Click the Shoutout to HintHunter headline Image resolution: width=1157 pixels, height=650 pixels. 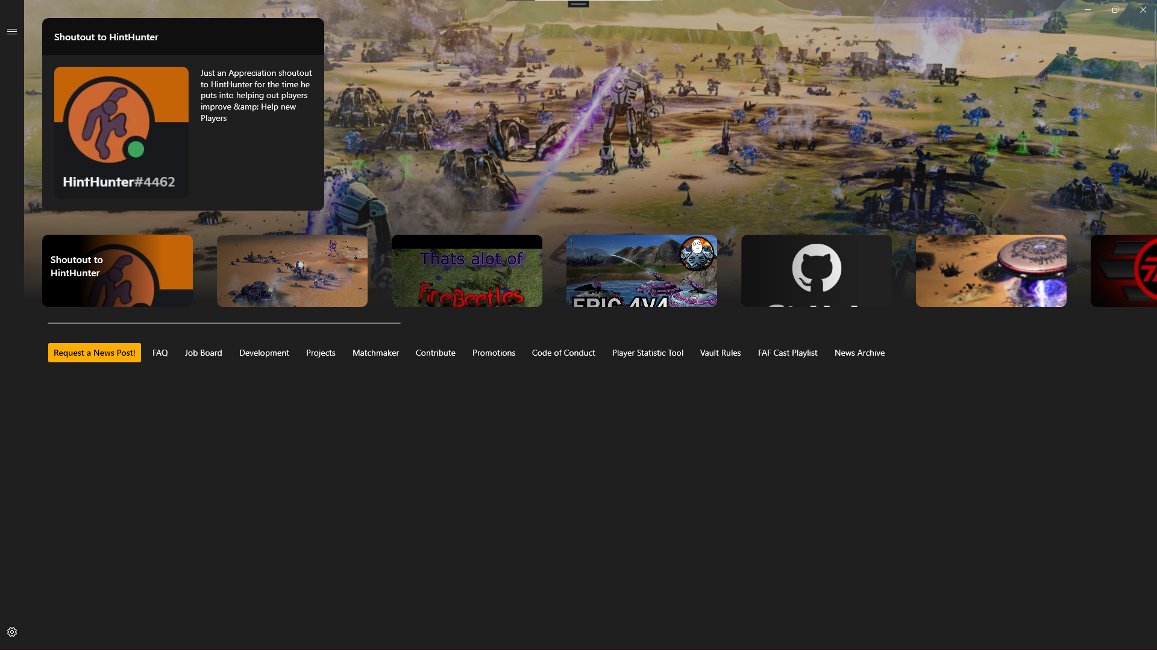pyautogui.click(x=106, y=37)
